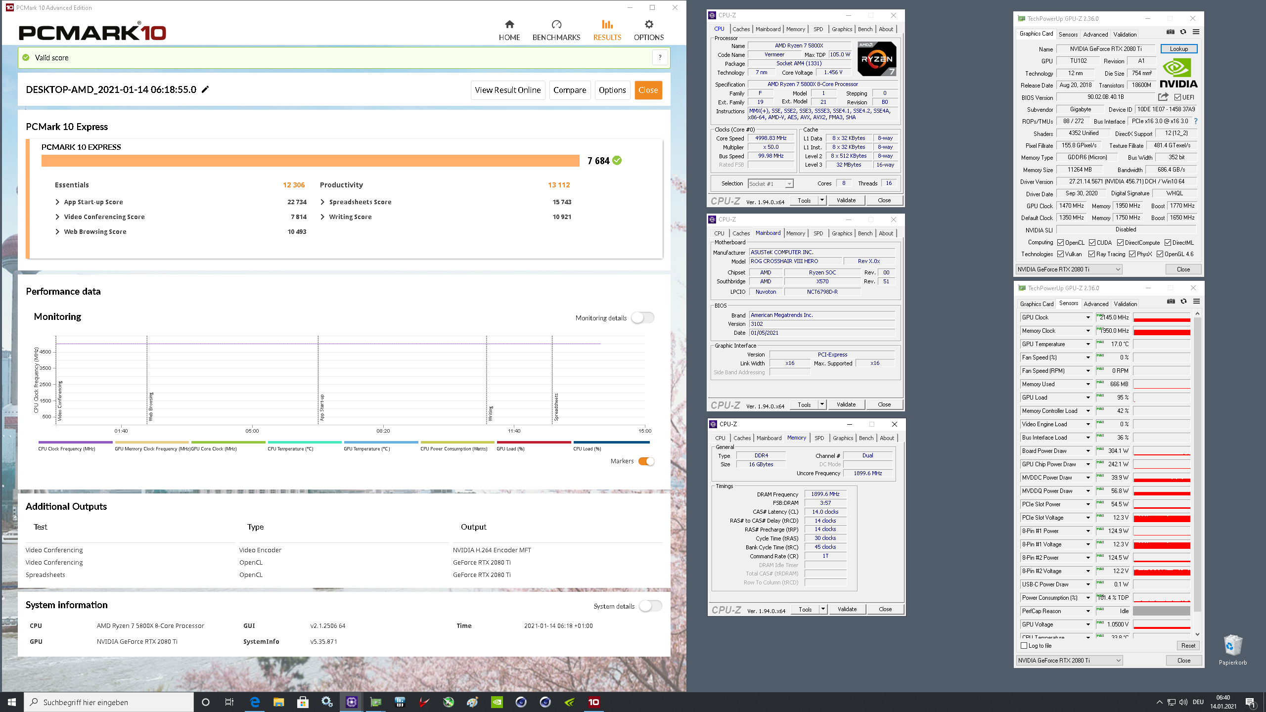Image resolution: width=1266 pixels, height=712 pixels.
Task: Switch to SPD tab in top CPU-Z
Action: pyautogui.click(x=818, y=29)
